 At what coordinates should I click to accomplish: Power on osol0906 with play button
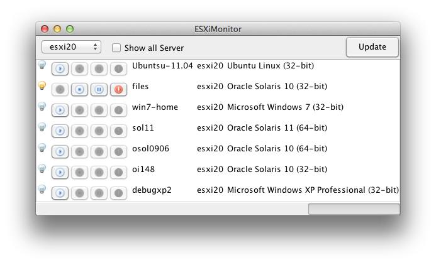point(60,151)
